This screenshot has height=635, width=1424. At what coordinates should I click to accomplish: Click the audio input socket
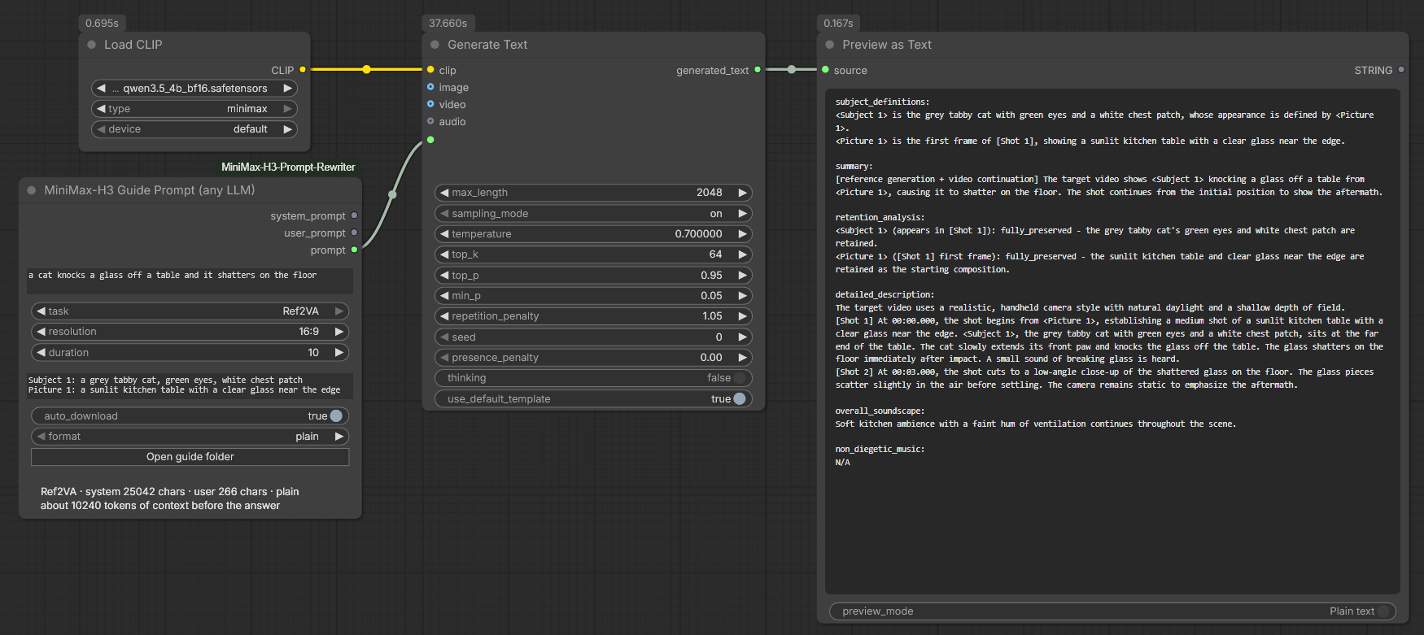[430, 121]
